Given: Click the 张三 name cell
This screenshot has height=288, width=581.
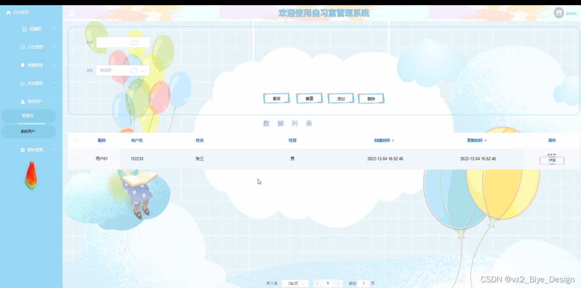Looking at the screenshot, I should point(200,159).
